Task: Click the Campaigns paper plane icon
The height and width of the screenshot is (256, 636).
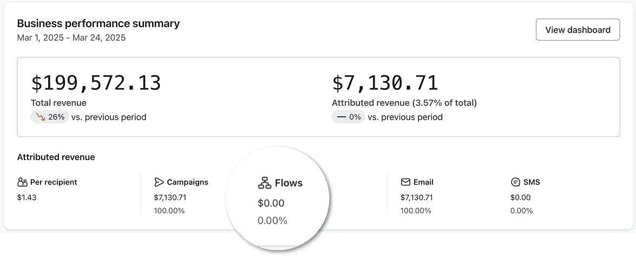Action: (159, 182)
